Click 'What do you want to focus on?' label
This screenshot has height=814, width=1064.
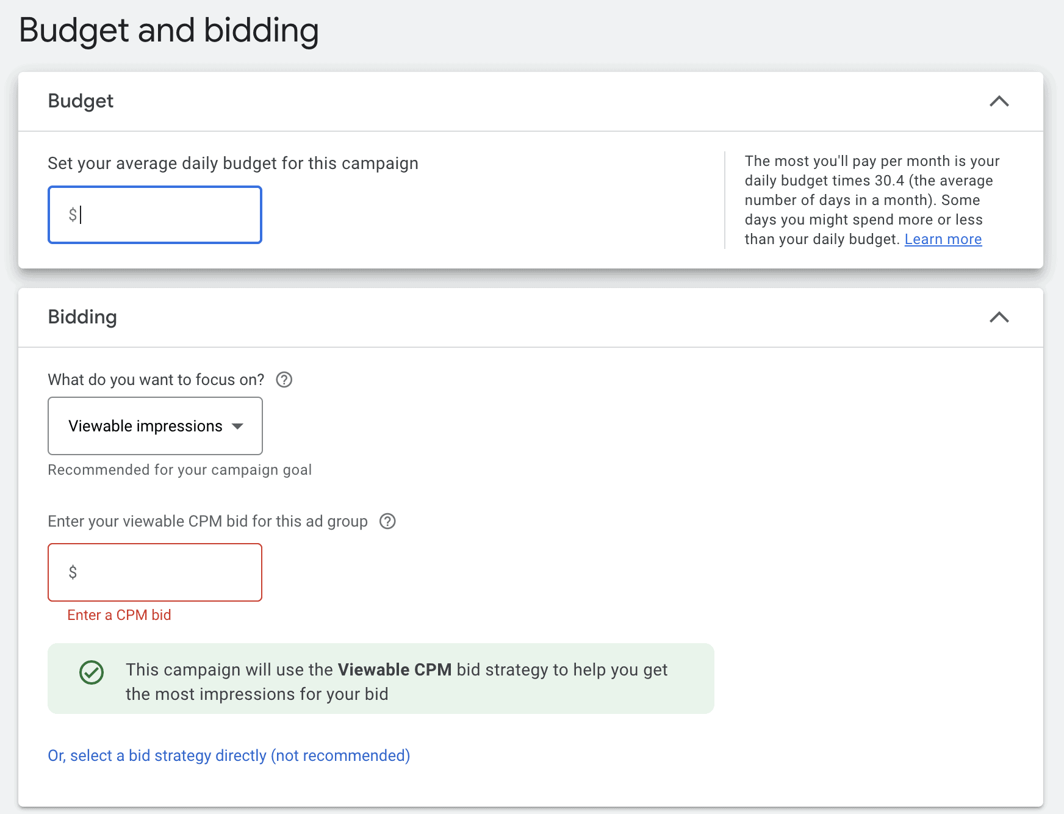click(156, 380)
